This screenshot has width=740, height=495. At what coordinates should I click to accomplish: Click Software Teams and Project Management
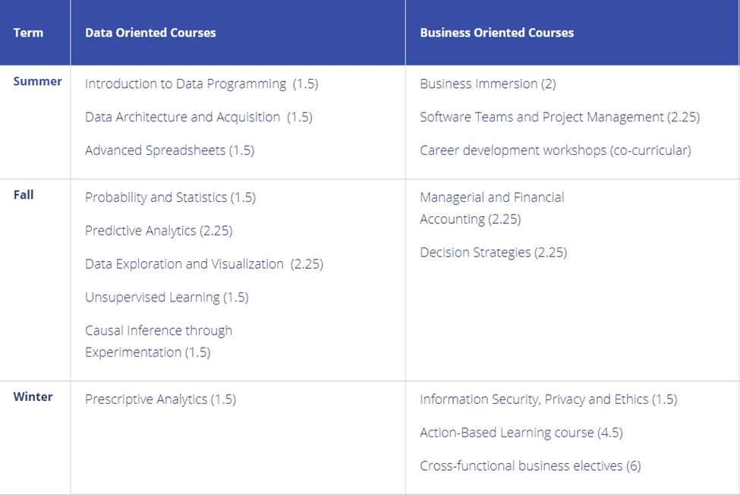559,117
